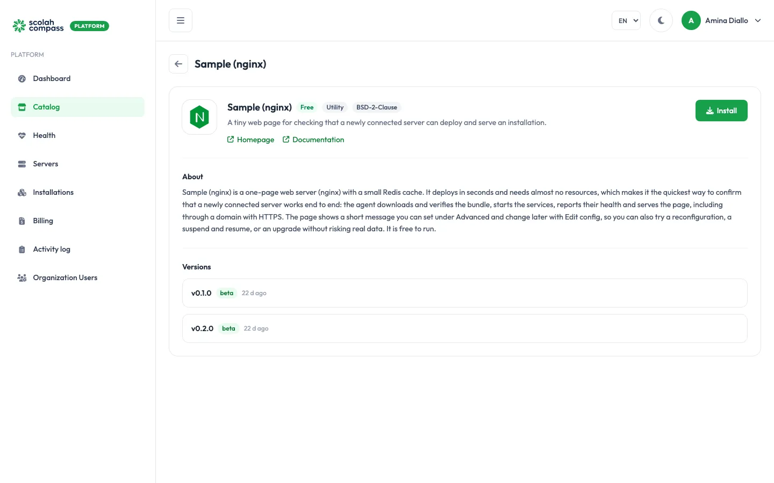The height and width of the screenshot is (483, 774).
Task: Open Health in the sidebar
Action: pyautogui.click(x=77, y=136)
